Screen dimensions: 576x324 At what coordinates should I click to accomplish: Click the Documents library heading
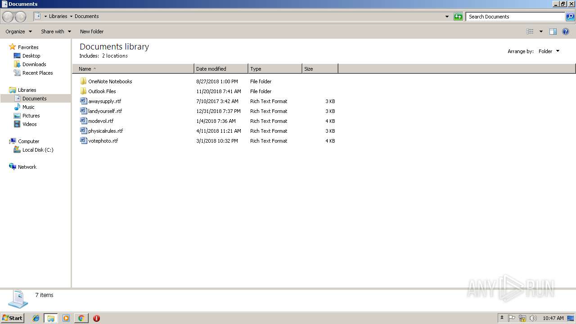[x=114, y=46]
